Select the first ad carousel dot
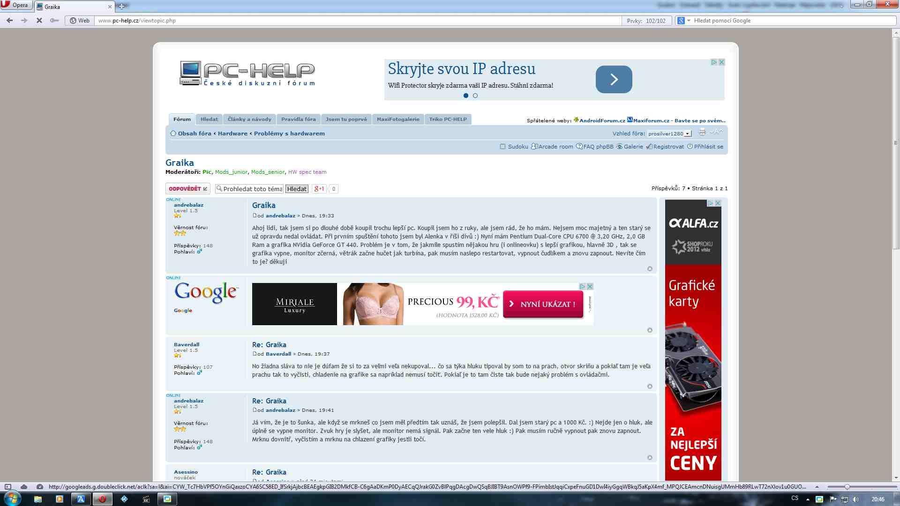 click(465, 96)
